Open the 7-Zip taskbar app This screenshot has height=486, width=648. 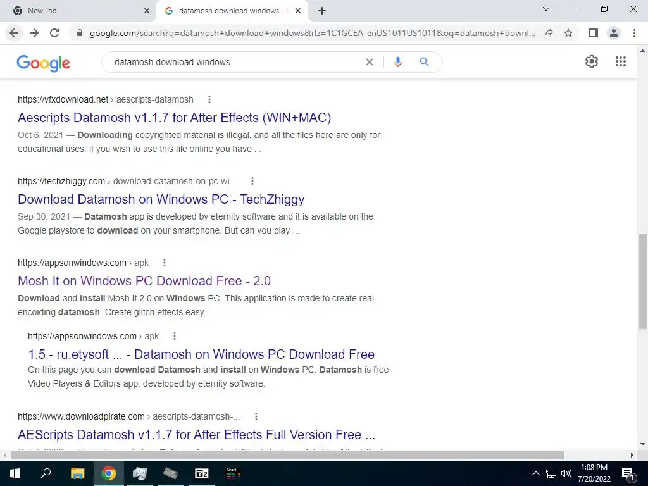[202, 473]
